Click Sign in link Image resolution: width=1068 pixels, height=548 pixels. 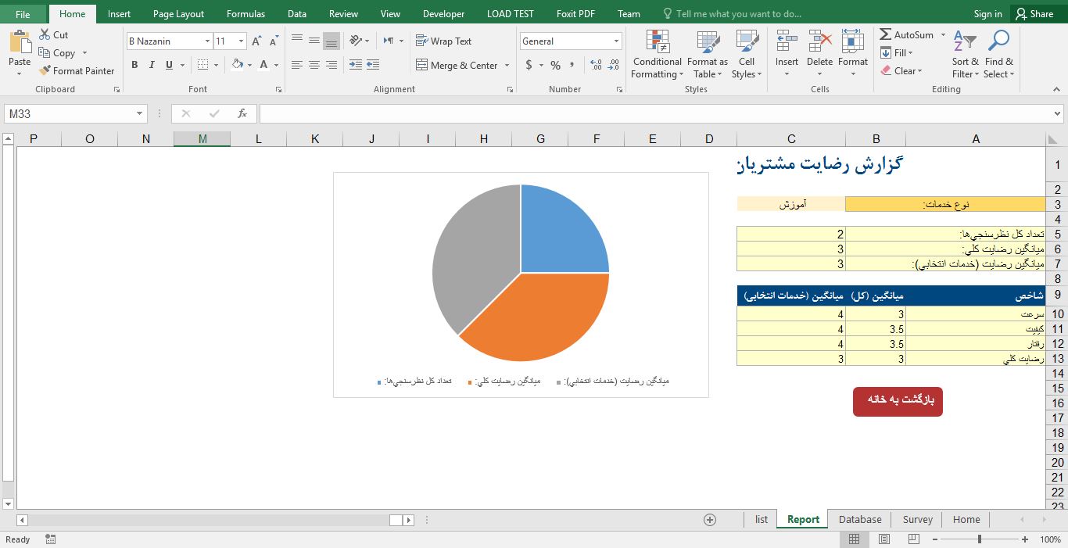tap(987, 14)
